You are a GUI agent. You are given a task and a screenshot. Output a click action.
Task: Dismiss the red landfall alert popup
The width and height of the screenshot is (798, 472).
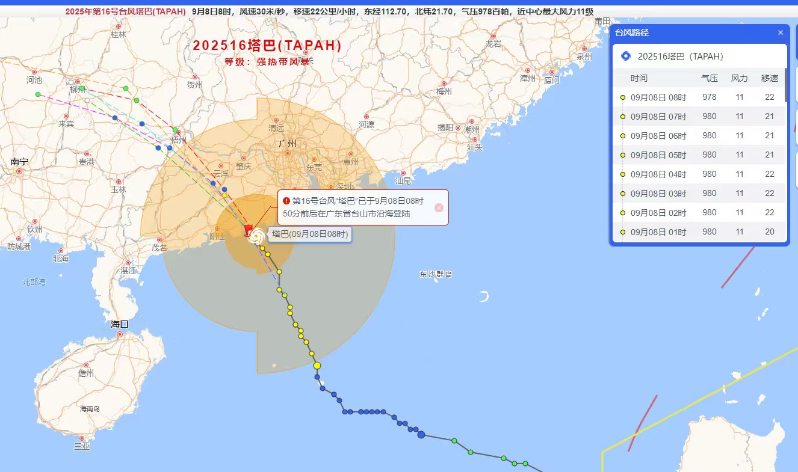(x=439, y=207)
